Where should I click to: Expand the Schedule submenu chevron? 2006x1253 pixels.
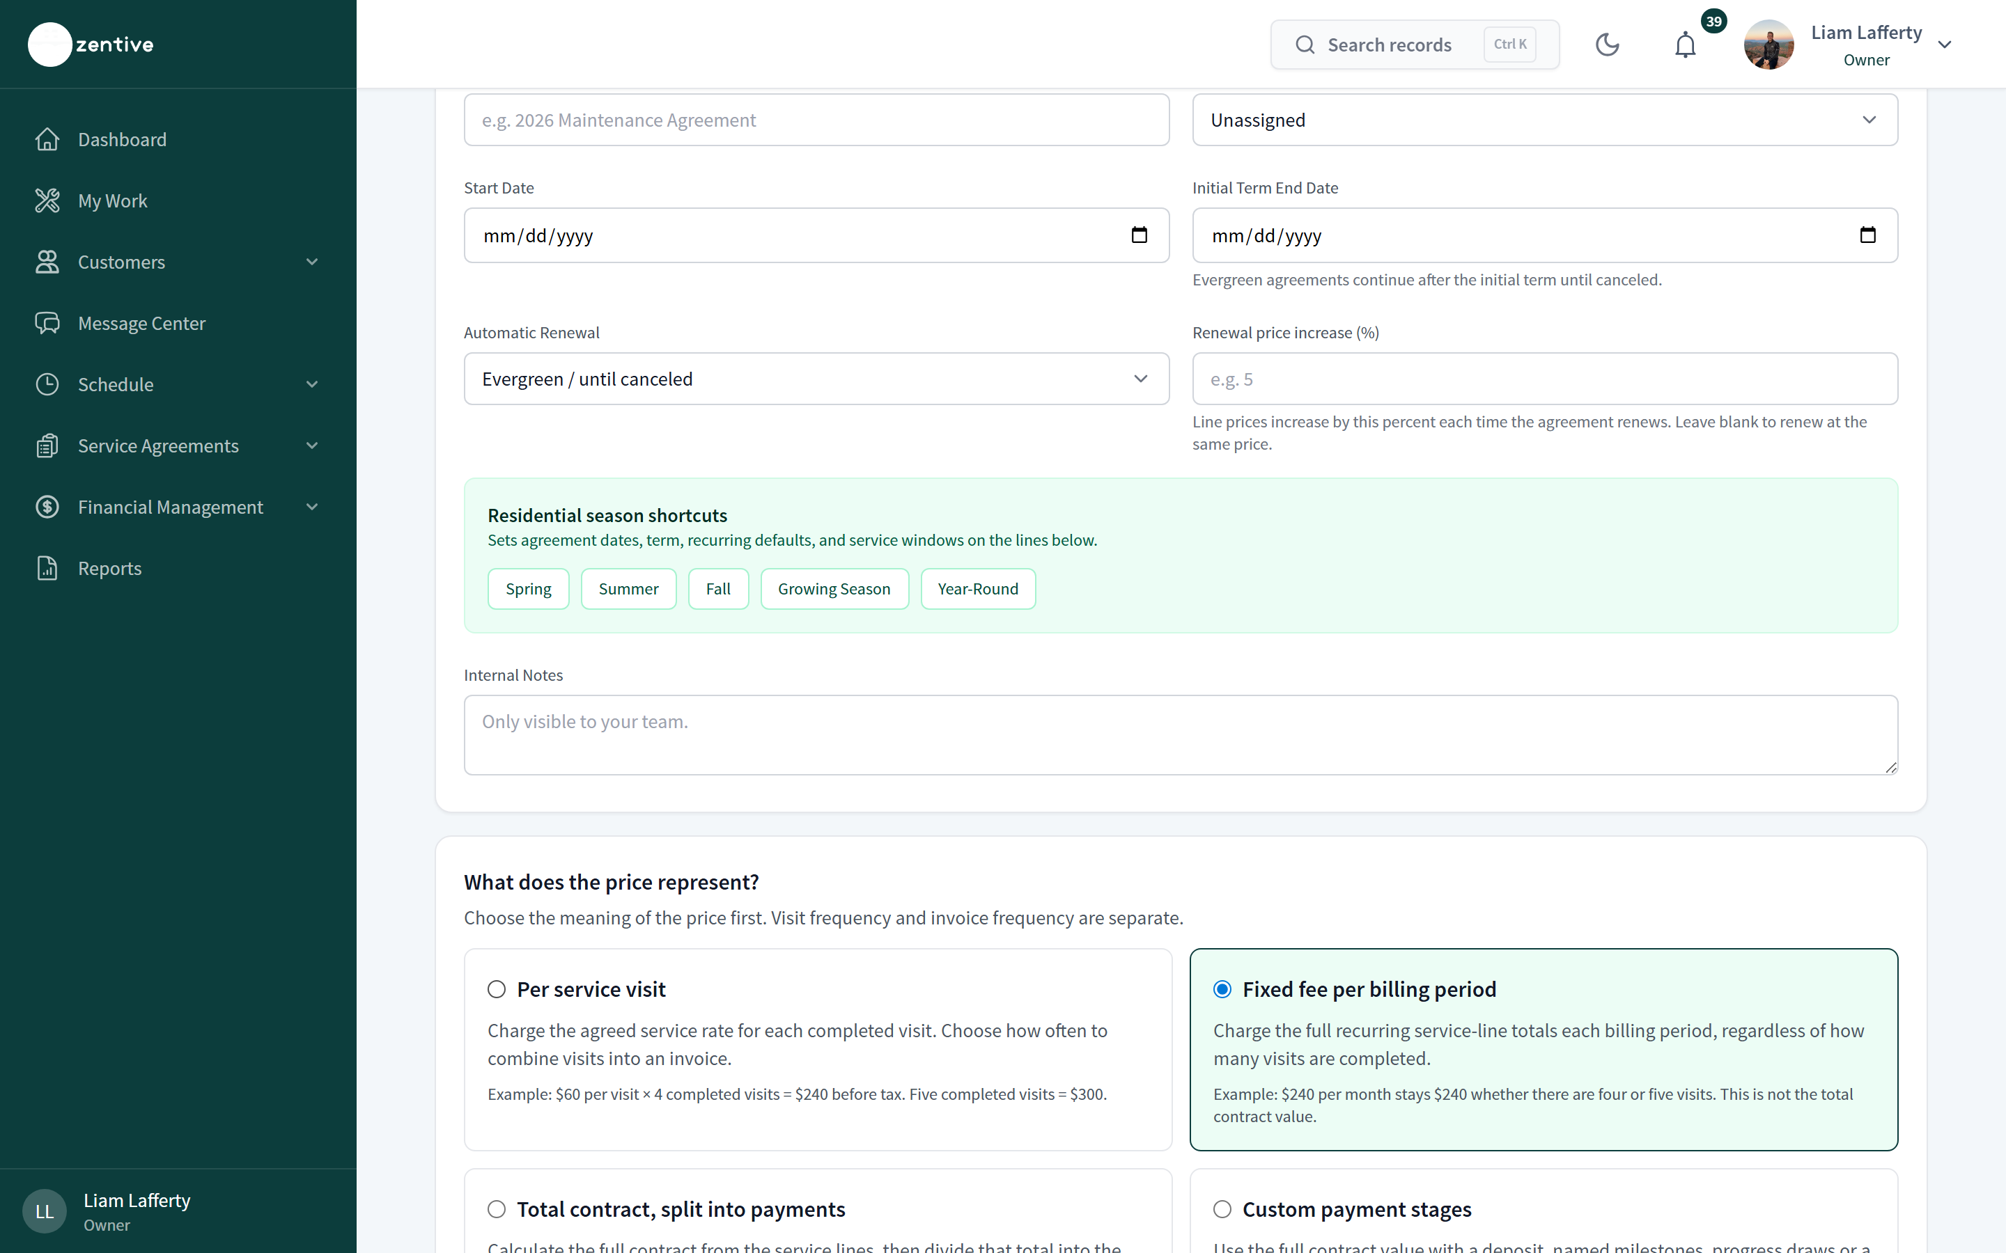click(x=311, y=384)
